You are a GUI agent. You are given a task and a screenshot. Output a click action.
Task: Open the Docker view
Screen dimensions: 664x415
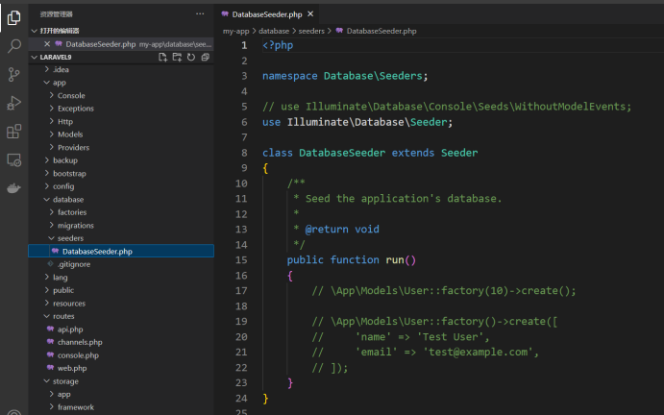click(13, 188)
